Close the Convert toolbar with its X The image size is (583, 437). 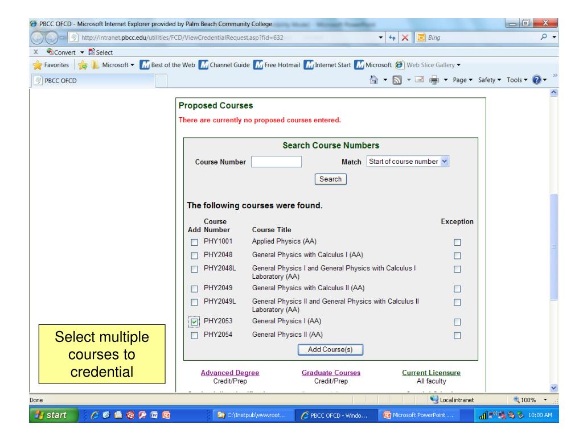click(36, 52)
